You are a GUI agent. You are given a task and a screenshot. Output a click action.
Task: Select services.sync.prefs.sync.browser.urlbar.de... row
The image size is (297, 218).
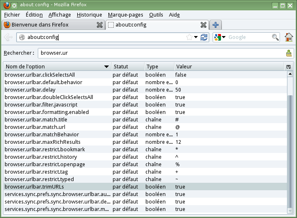click(145, 202)
